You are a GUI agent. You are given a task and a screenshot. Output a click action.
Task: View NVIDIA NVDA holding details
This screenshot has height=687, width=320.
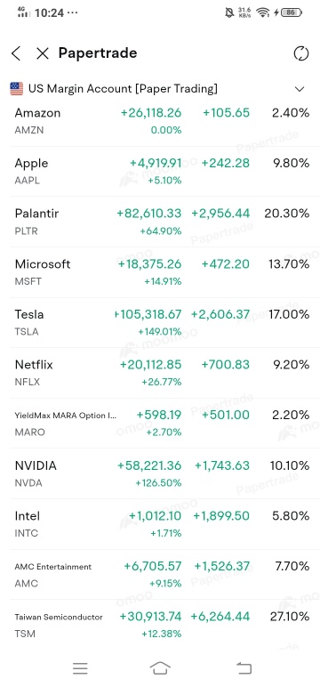(160, 473)
